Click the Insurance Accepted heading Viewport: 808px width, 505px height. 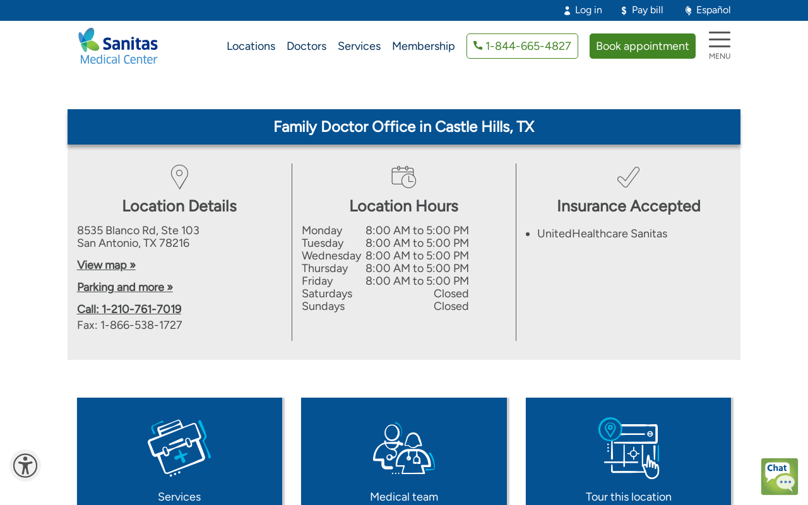629,206
